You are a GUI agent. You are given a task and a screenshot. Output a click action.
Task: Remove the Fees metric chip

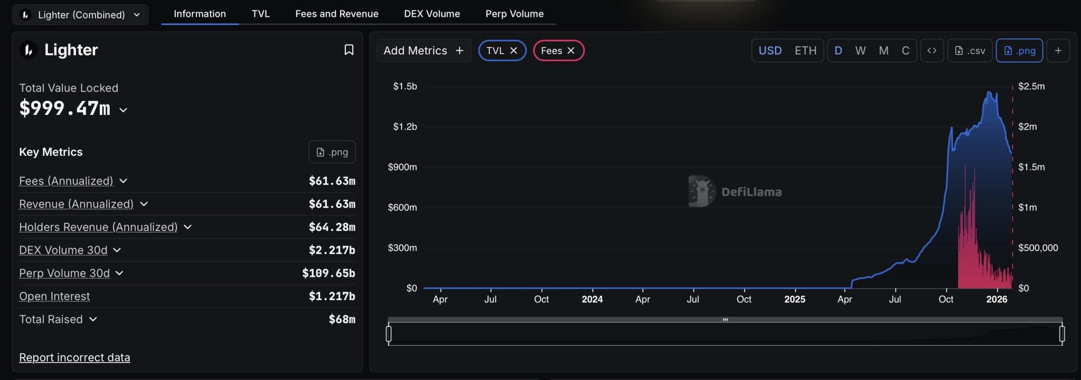[571, 51]
